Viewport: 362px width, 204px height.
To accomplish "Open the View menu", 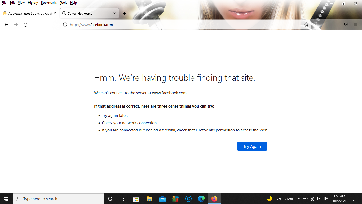I will pyautogui.click(x=21, y=3).
